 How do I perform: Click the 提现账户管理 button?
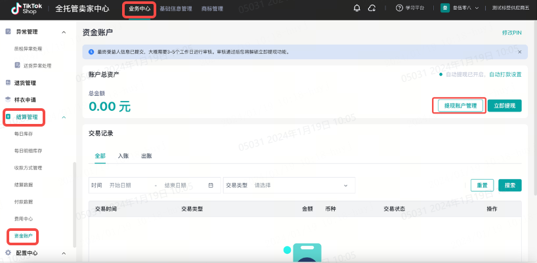pyautogui.click(x=460, y=106)
